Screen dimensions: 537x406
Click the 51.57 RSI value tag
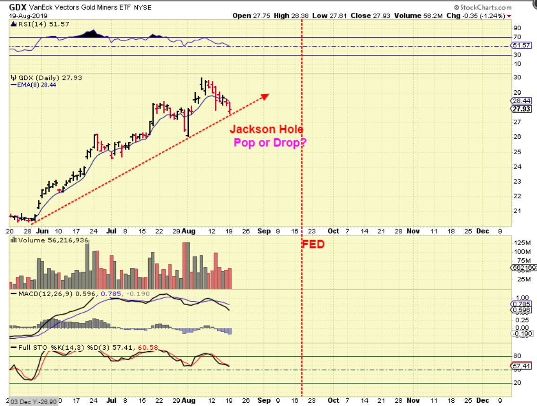(x=521, y=45)
